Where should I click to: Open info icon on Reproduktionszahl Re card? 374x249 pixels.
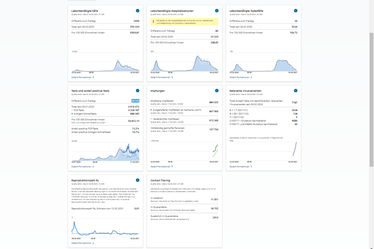point(137,180)
